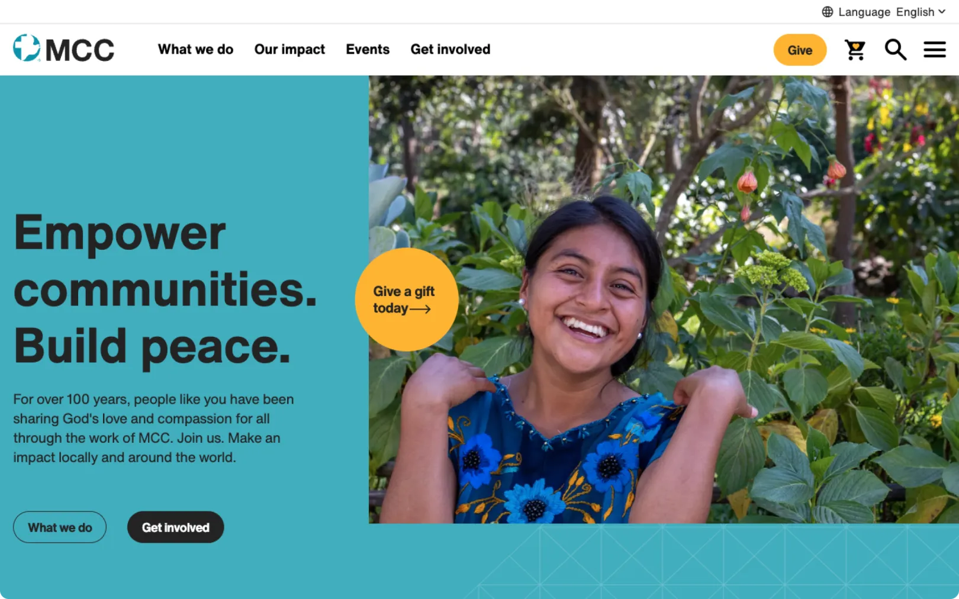959x599 pixels.
Task: Click the round Give a gift today badge
Action: point(407,299)
